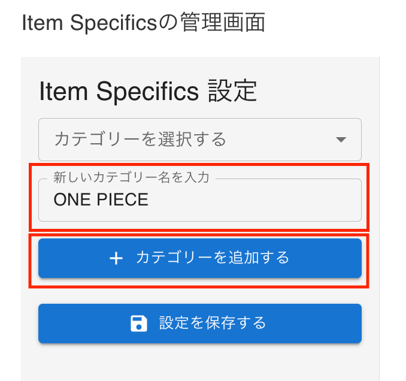Expand the category dropdown arrow
The image size is (406, 381).
pos(341,140)
